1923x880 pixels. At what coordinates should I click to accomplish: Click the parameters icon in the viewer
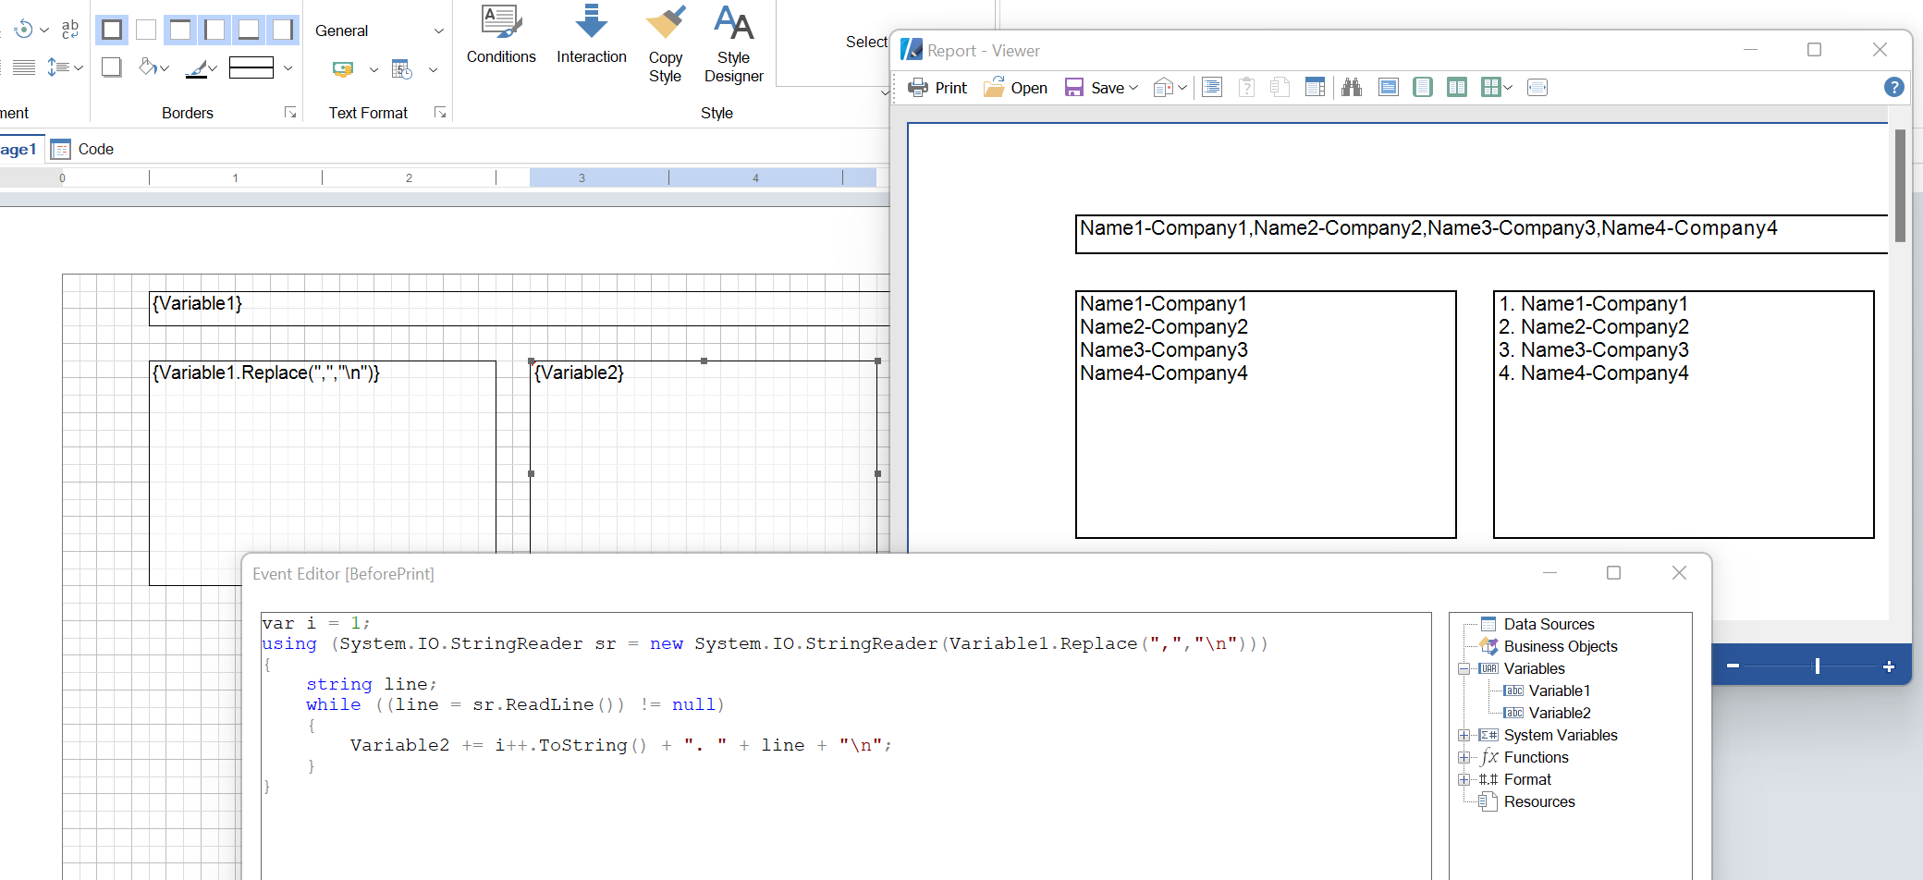(1246, 88)
